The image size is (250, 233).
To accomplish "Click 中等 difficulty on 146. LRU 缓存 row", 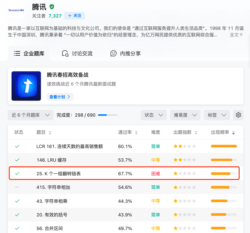I will click(x=156, y=160).
